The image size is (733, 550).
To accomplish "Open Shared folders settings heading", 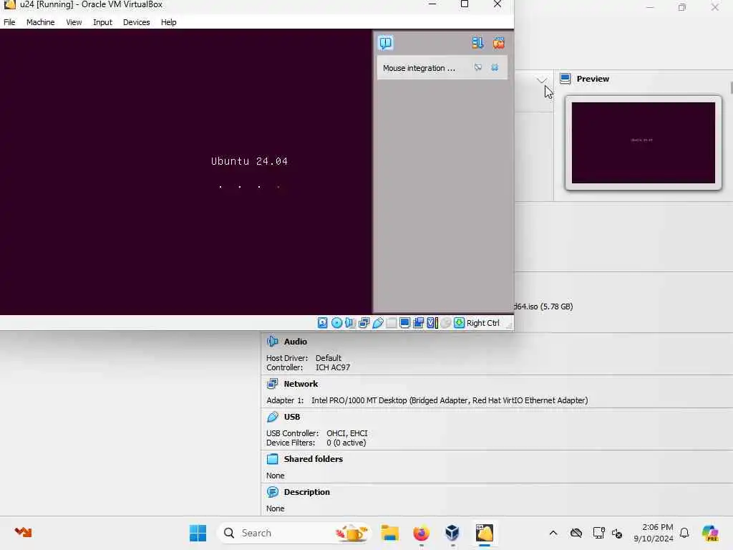I will point(314,459).
